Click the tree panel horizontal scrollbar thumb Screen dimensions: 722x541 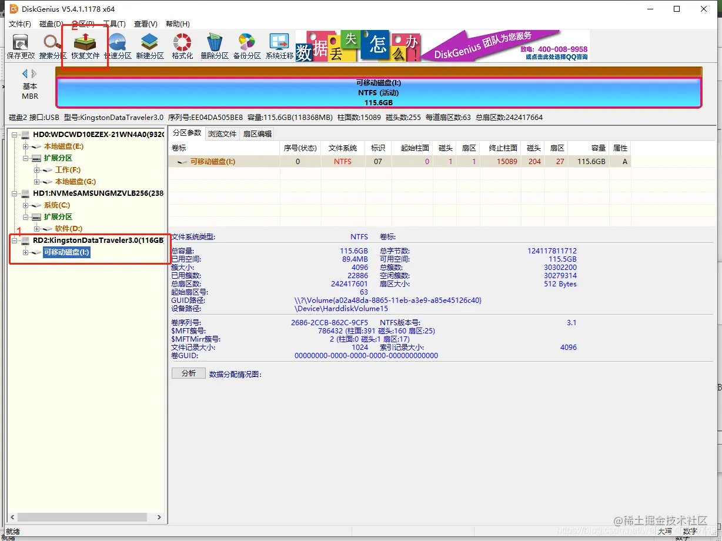(82, 517)
